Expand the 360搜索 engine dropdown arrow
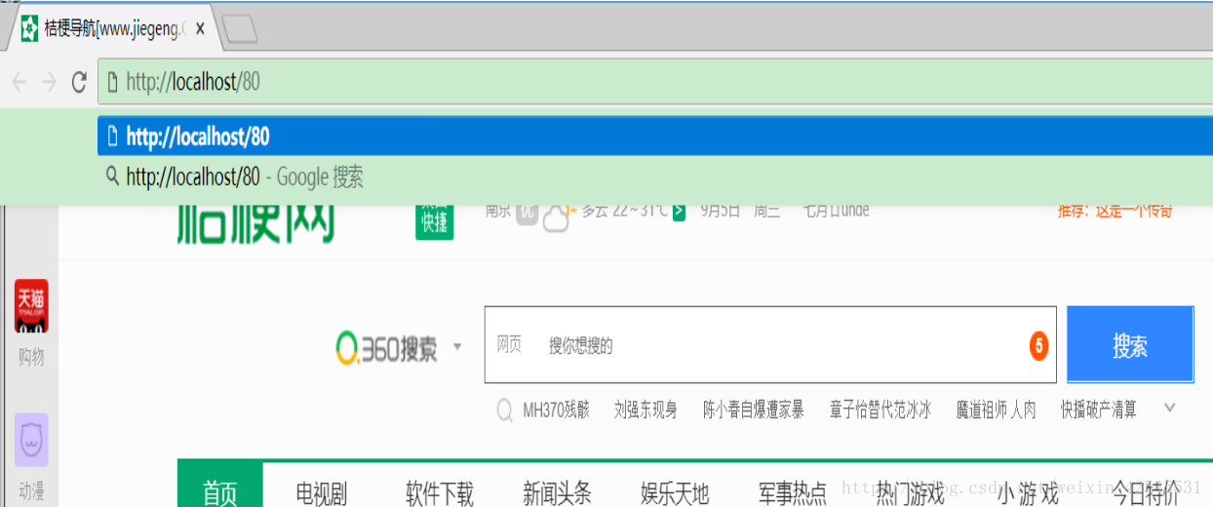 [x=457, y=347]
